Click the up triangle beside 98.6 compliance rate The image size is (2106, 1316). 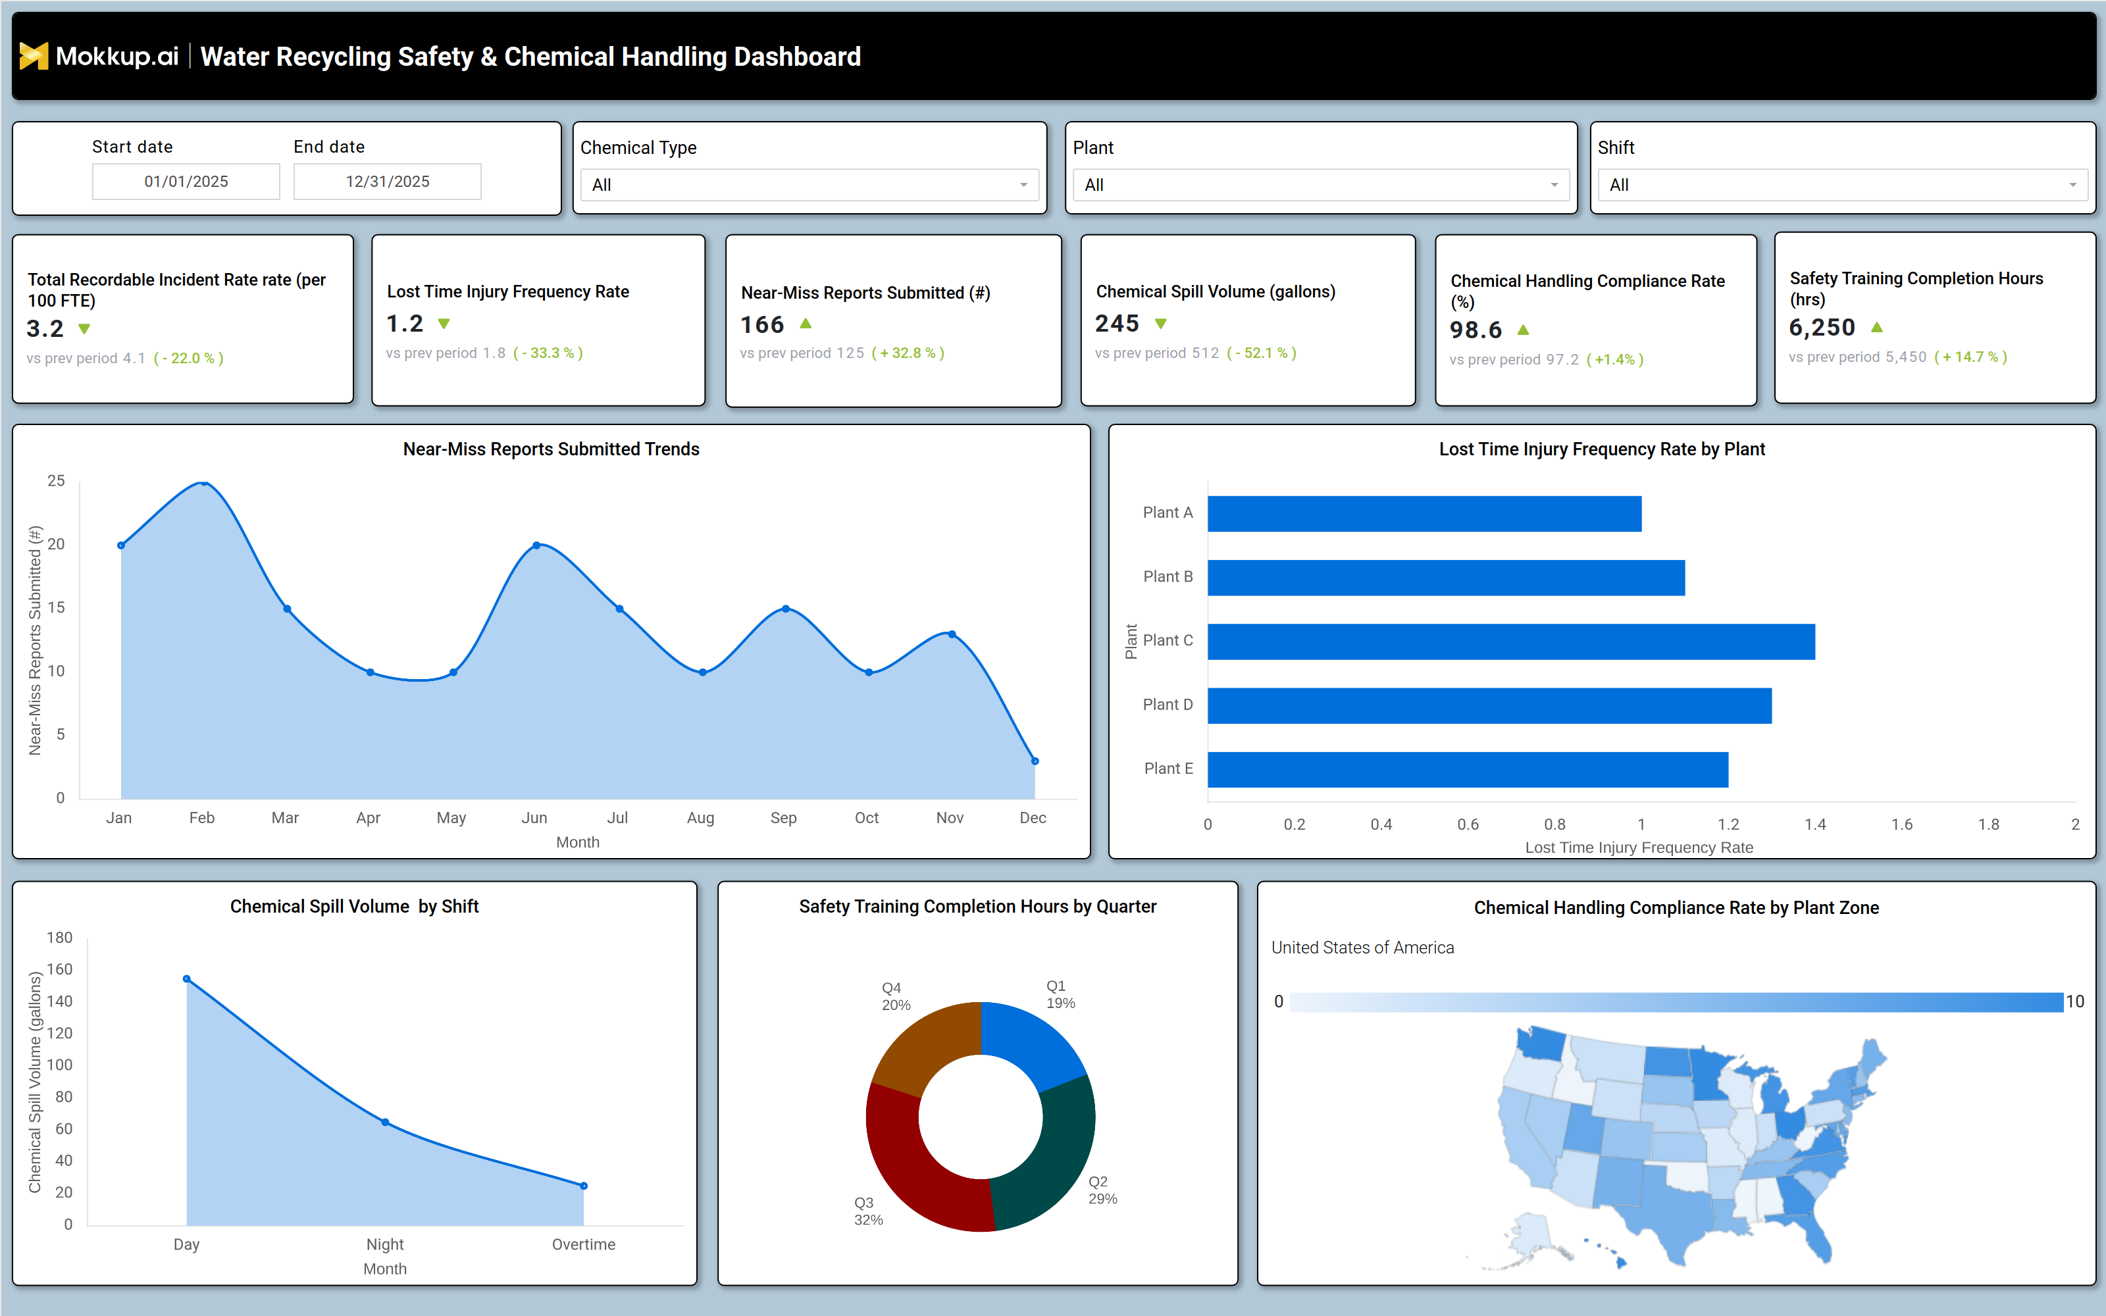coord(1523,329)
